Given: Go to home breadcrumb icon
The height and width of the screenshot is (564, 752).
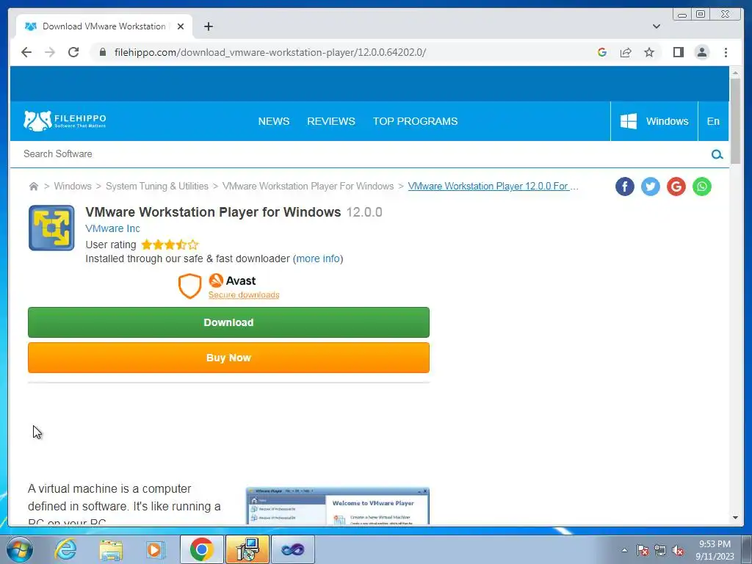Looking at the screenshot, I should pos(34,186).
